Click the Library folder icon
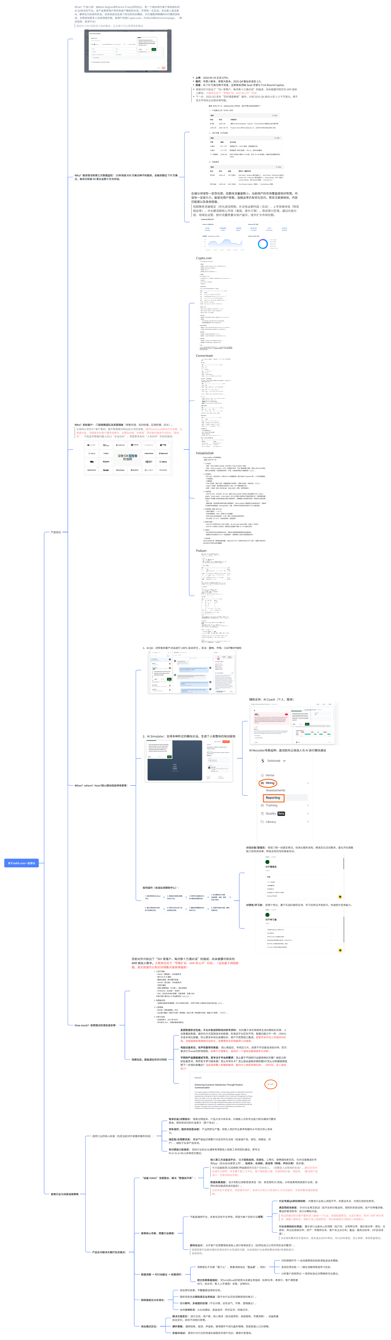 click(x=262, y=822)
